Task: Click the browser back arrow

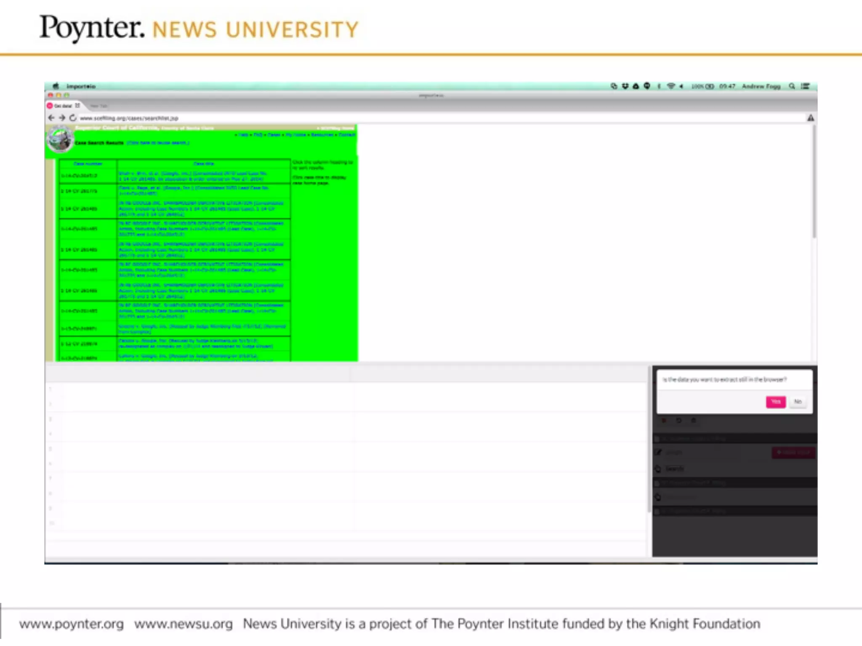Action: [51, 118]
